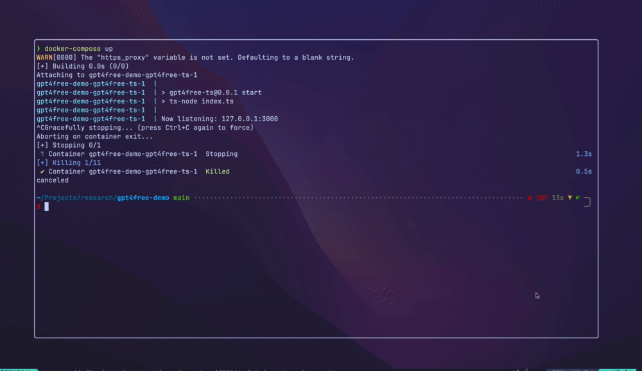This screenshot has width=642, height=371.
Task: Click the green 'Killed' status word
Action: tap(218, 171)
